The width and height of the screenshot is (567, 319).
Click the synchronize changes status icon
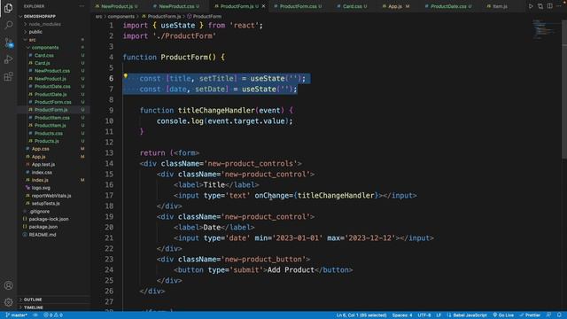coord(35,315)
